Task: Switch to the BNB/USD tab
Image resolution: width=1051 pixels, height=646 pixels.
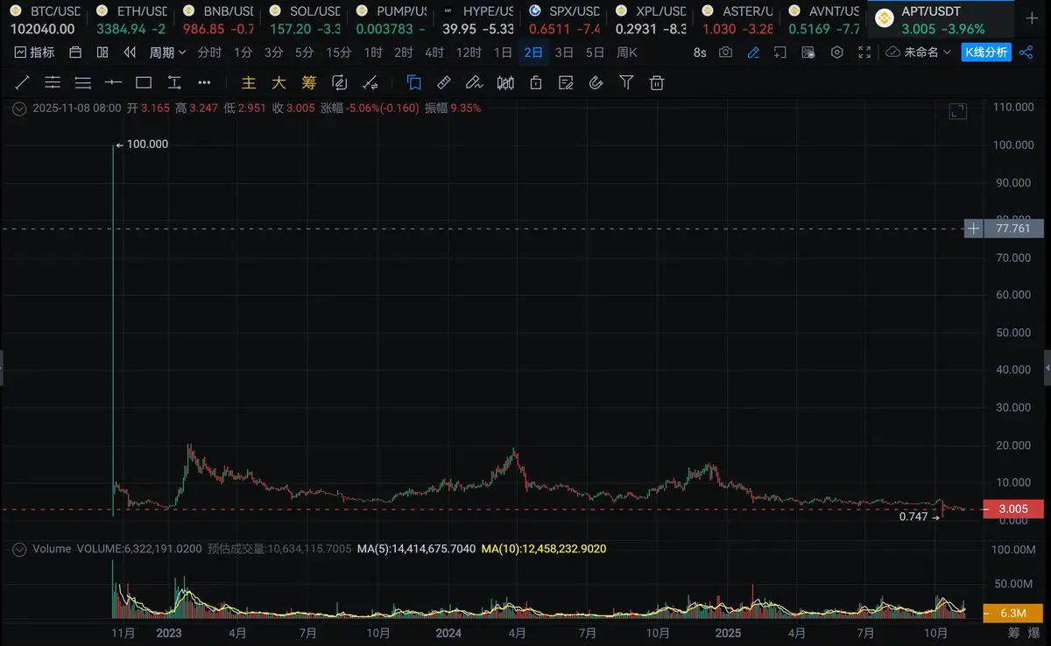Action: click(216, 19)
